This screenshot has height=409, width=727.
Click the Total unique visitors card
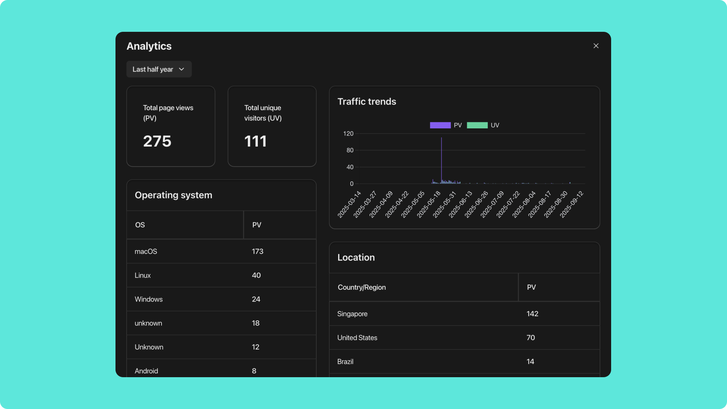point(272,126)
